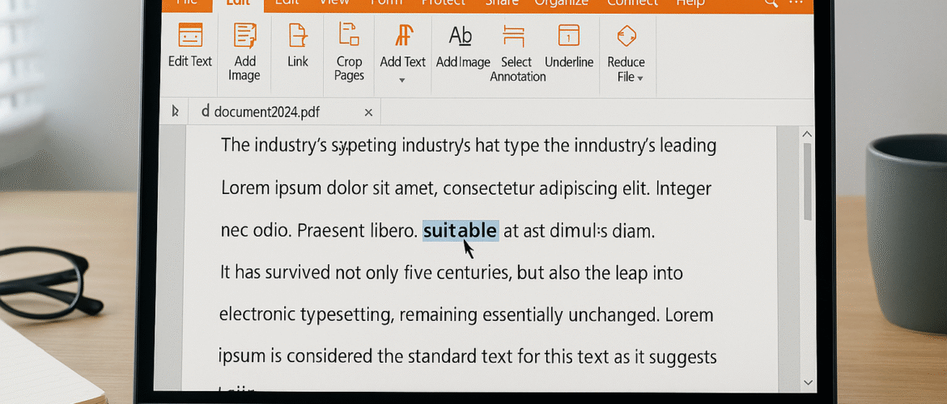Choose the Select Annotation tool
Screen dimensions: 947x404
pos(517,53)
